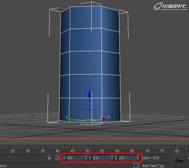This screenshot has height=168, width=189.
Task: Click the green Y-axis arrow of the gizmo
Action: point(70,120)
